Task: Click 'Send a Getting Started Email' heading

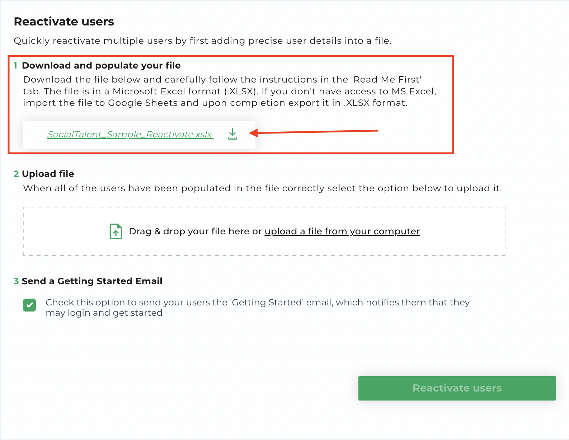Action: 92,281
